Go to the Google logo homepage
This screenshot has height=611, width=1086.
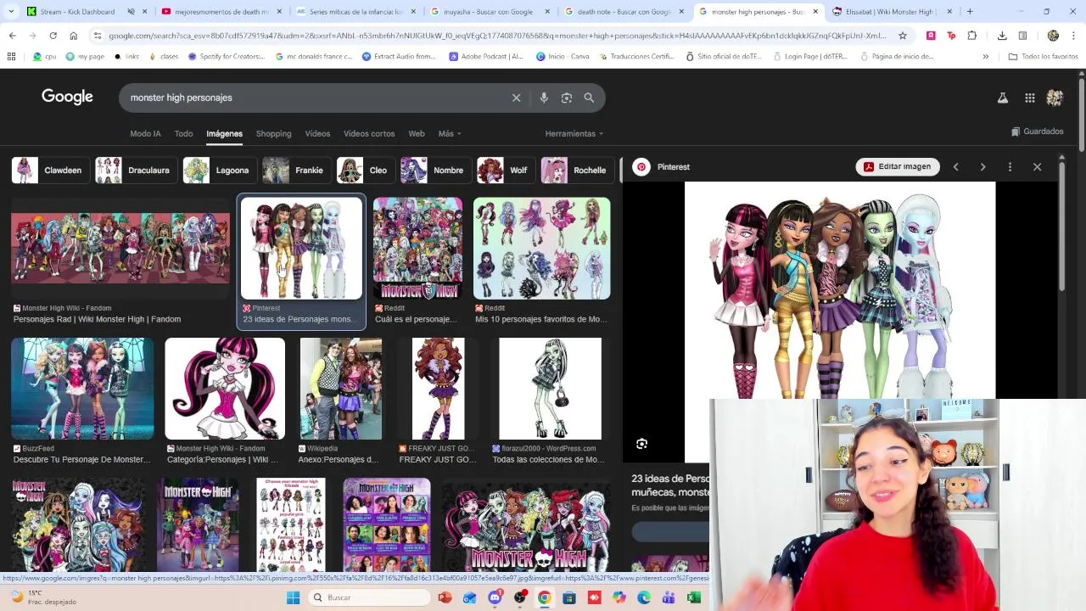(67, 97)
